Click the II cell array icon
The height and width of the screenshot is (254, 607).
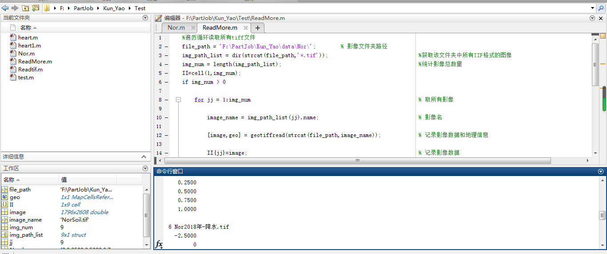4,205
